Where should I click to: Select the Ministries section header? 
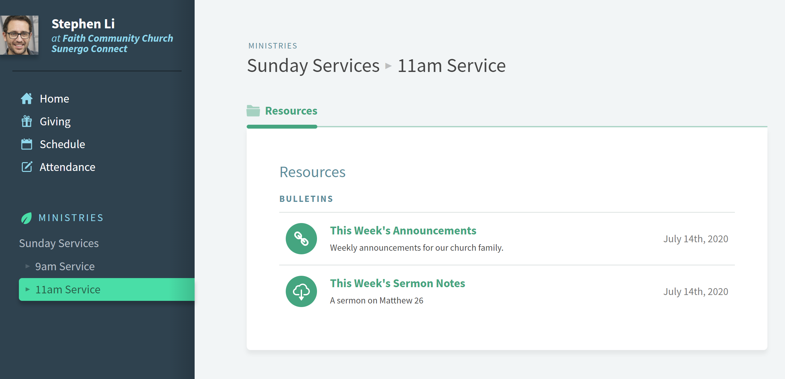point(71,218)
